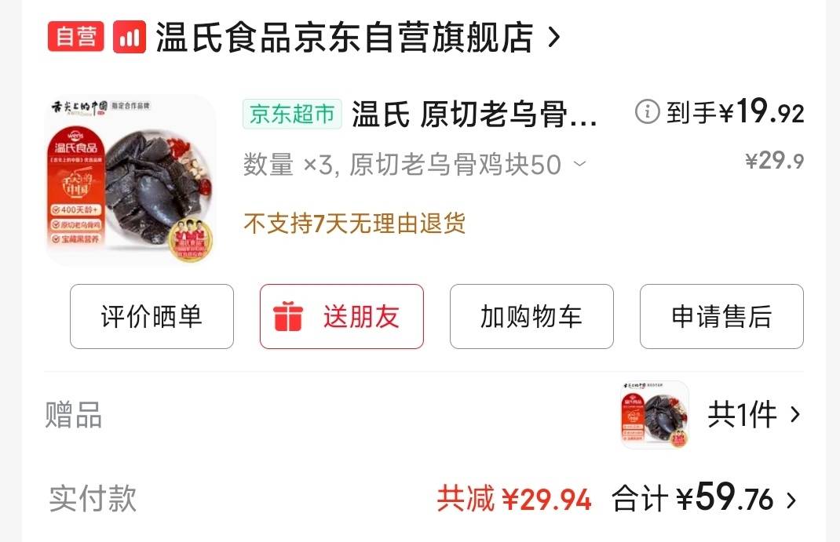Open the black chicken product thumbnail

click(x=131, y=180)
